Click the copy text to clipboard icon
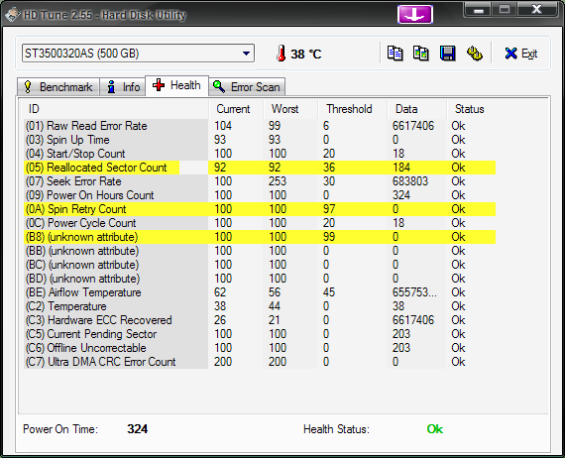Image resolution: width=565 pixels, height=458 pixels. pyautogui.click(x=395, y=54)
